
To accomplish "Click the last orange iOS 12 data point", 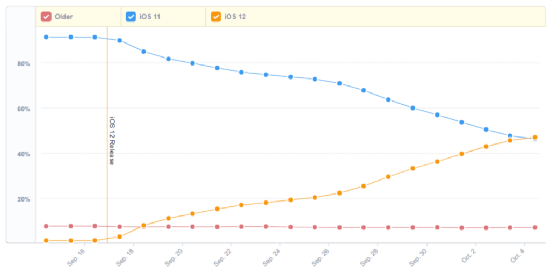I will [x=534, y=138].
